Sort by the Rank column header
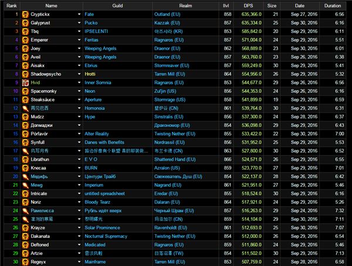The height and width of the screenshot is (266, 352). click(12, 6)
